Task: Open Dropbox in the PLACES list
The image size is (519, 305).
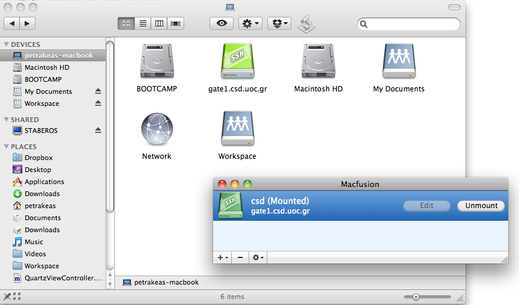Action: tap(53, 158)
